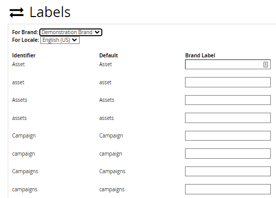Focus the Brand Label field for Assets
This screenshot has width=276, height=198.
click(x=228, y=100)
